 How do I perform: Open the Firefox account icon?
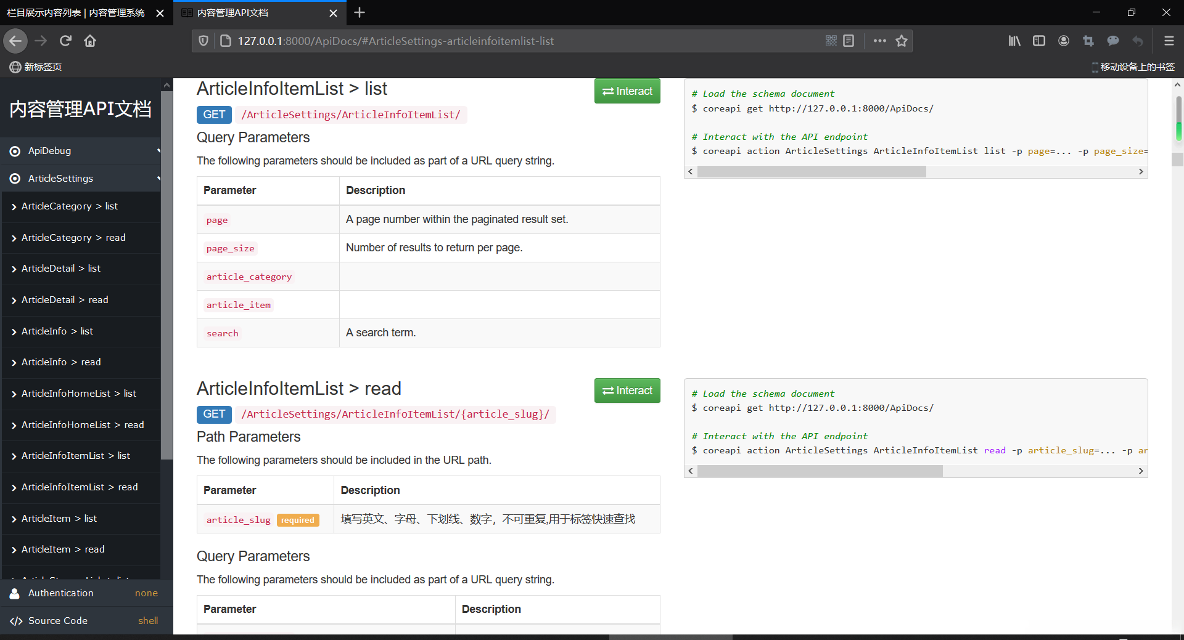tap(1063, 41)
